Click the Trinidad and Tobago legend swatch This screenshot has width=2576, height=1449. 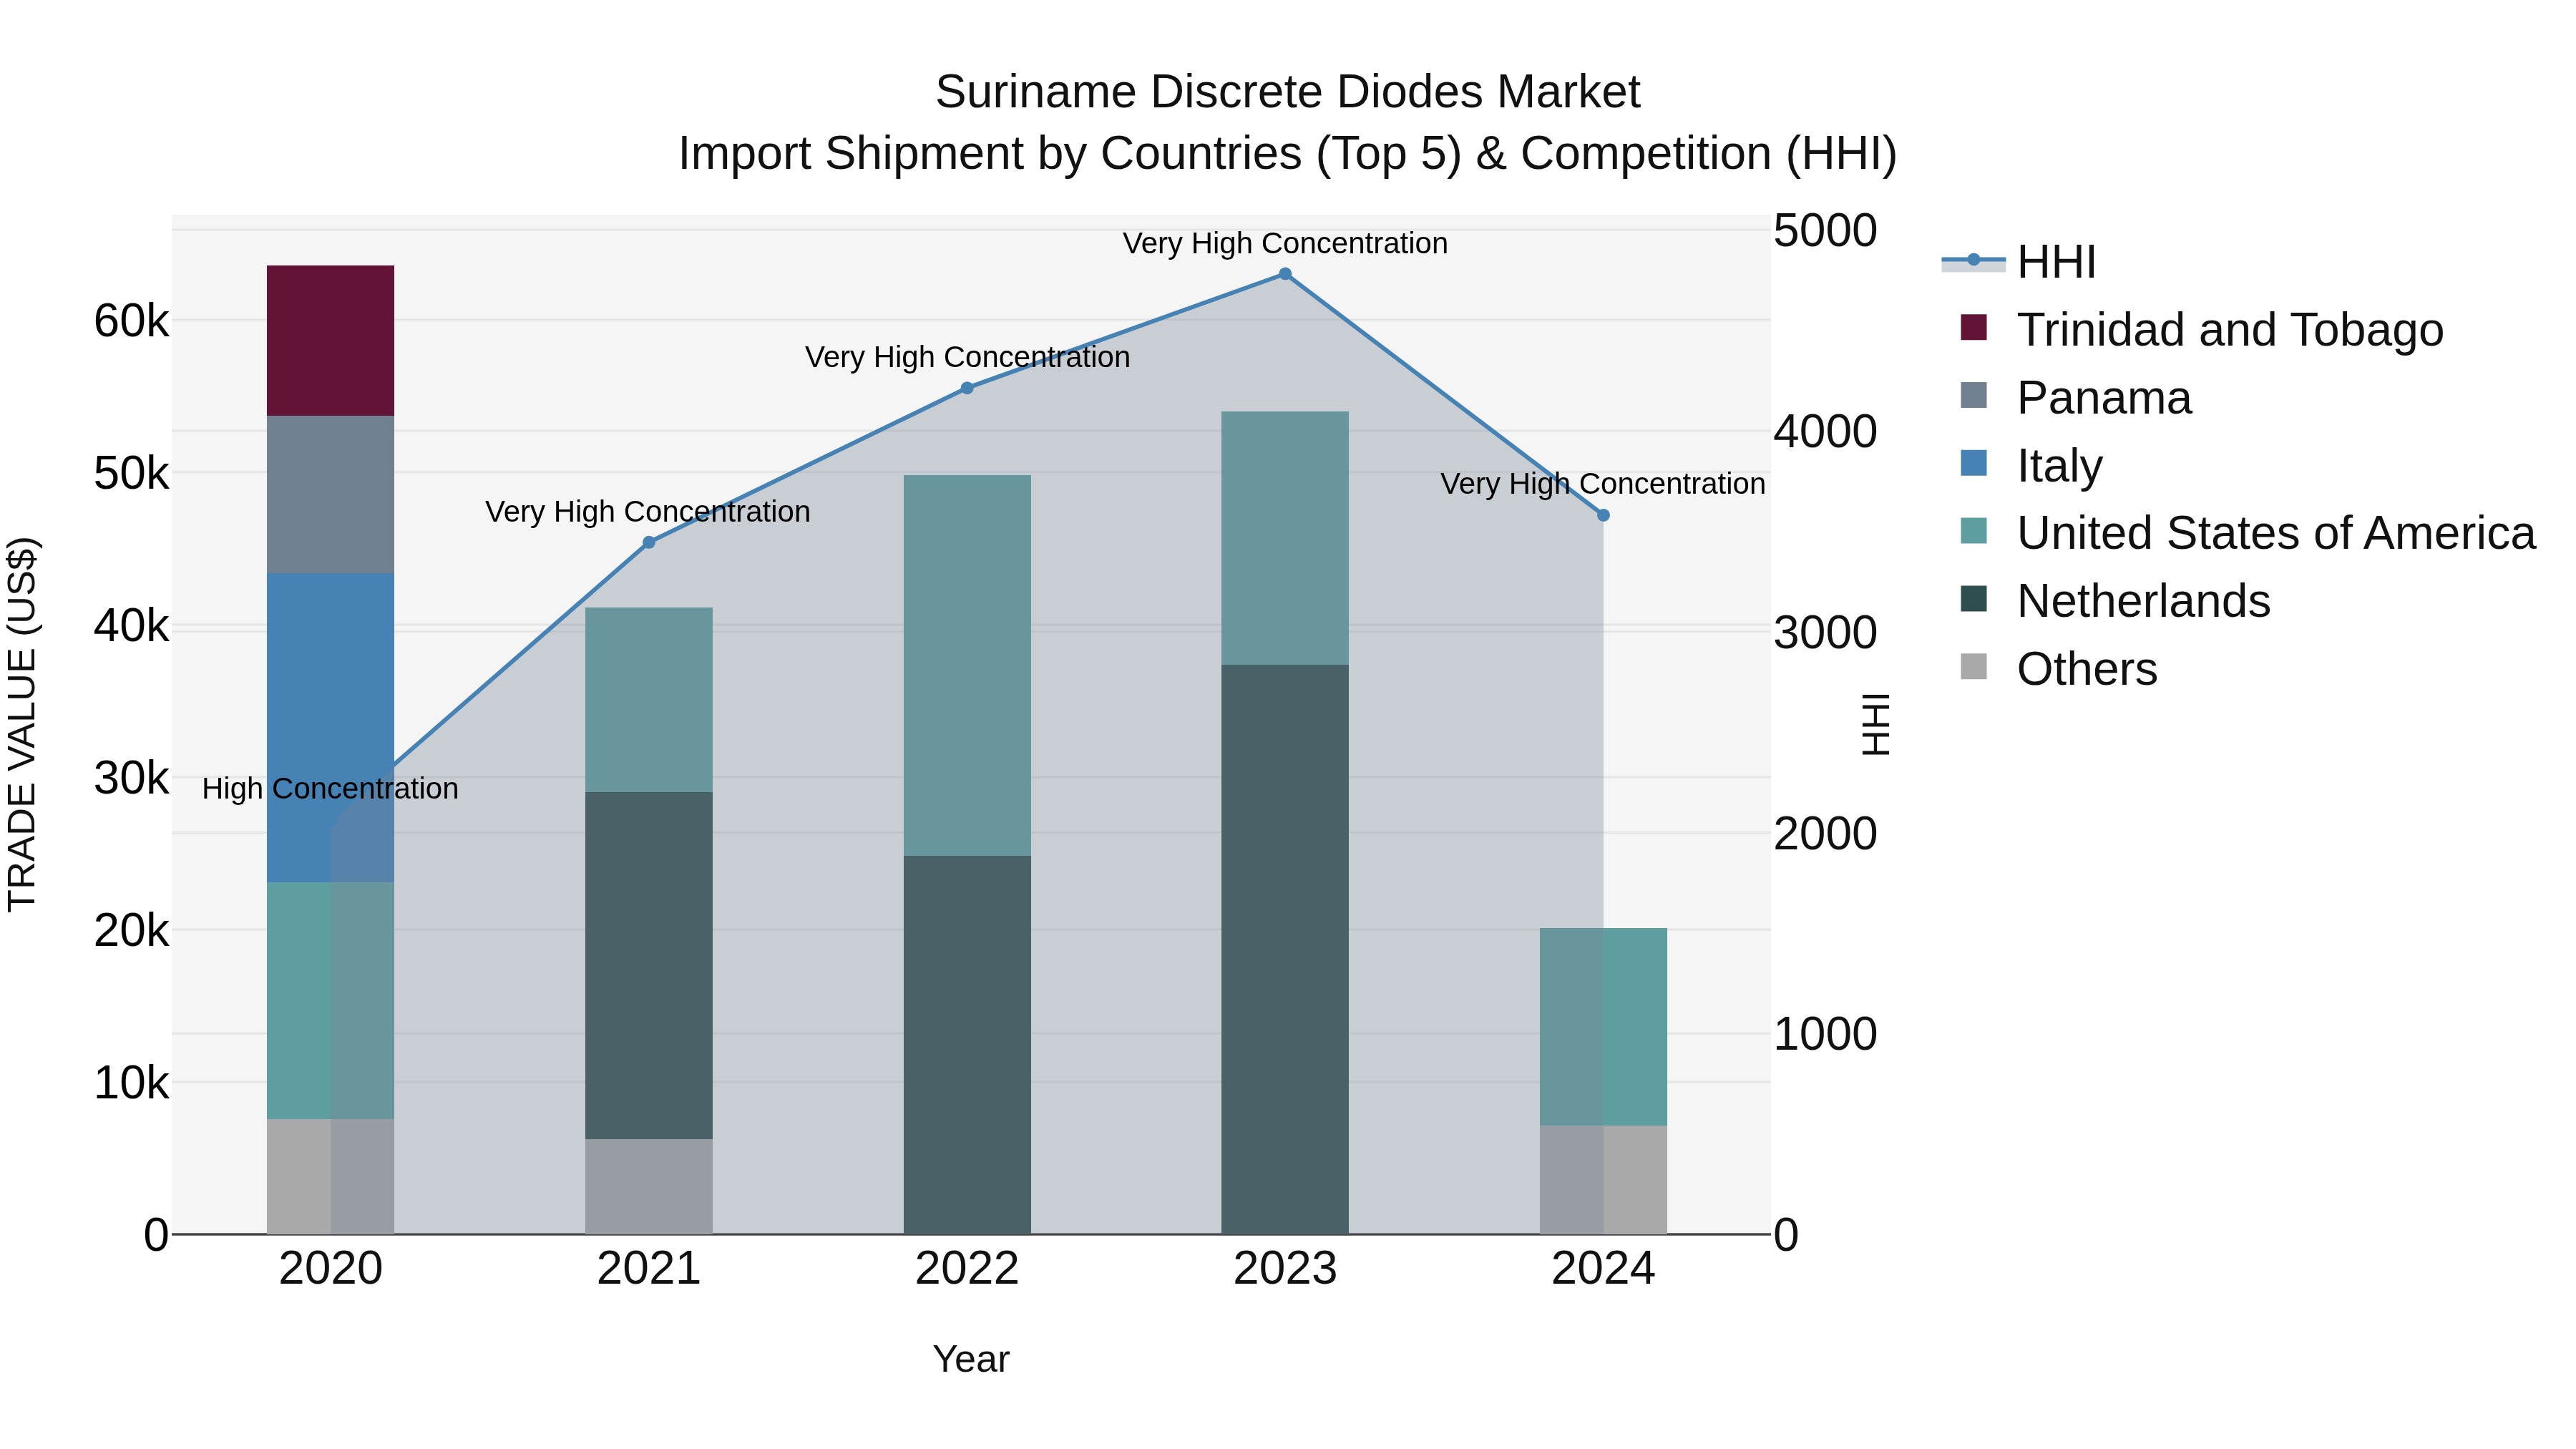tap(1974, 327)
